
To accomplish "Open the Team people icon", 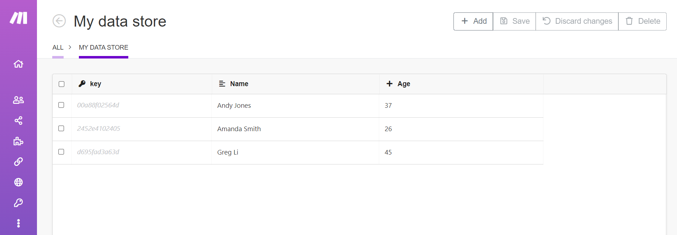I will pyautogui.click(x=18, y=100).
